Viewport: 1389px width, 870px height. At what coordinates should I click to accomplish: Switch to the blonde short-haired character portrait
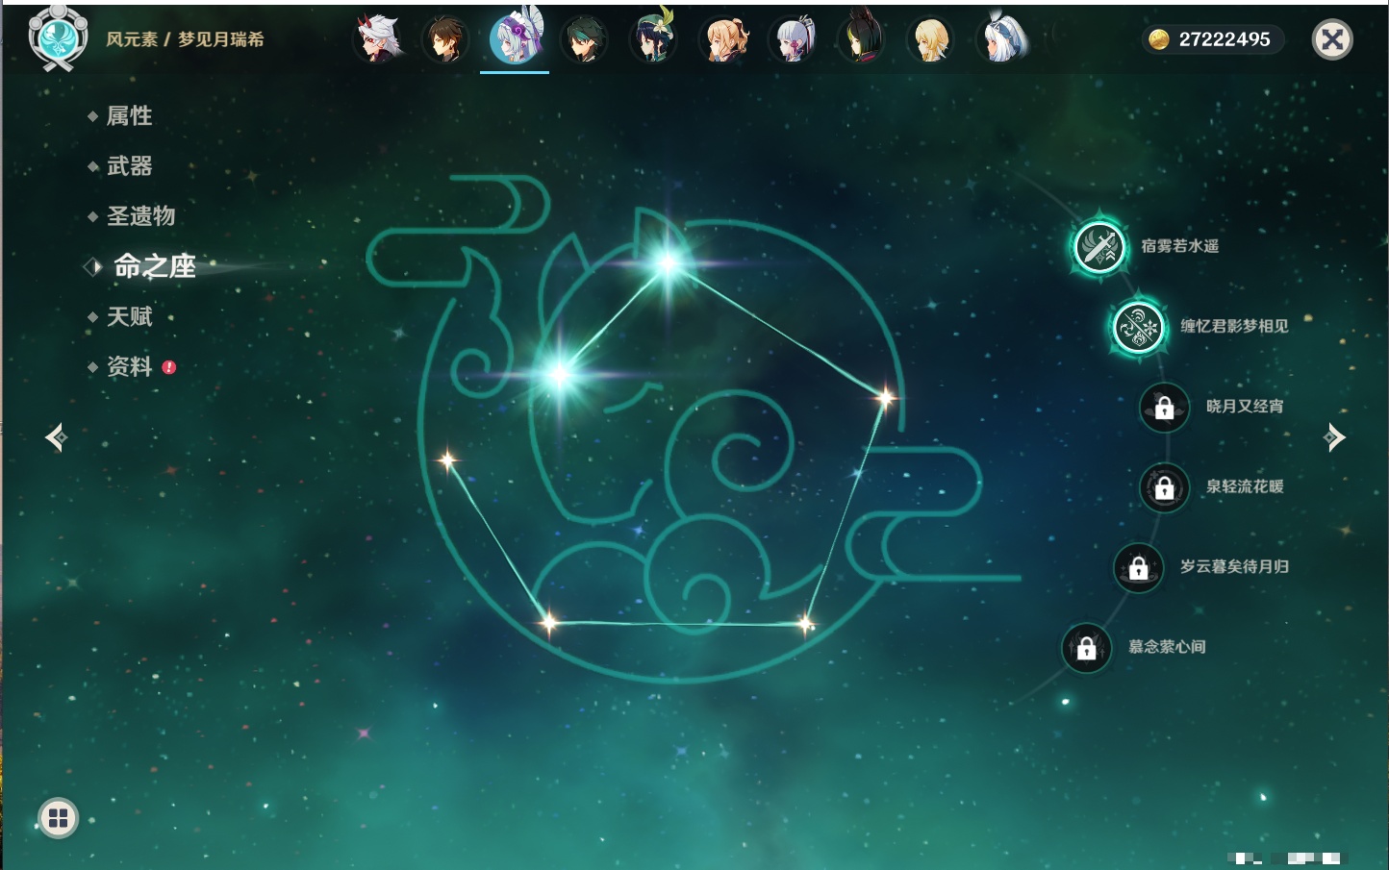point(930,38)
